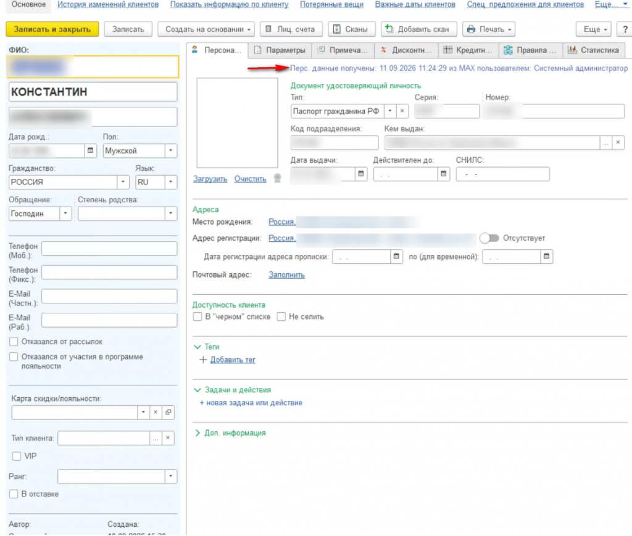Check the 'В "черном" списке' box
The image size is (632, 536).
(x=197, y=317)
